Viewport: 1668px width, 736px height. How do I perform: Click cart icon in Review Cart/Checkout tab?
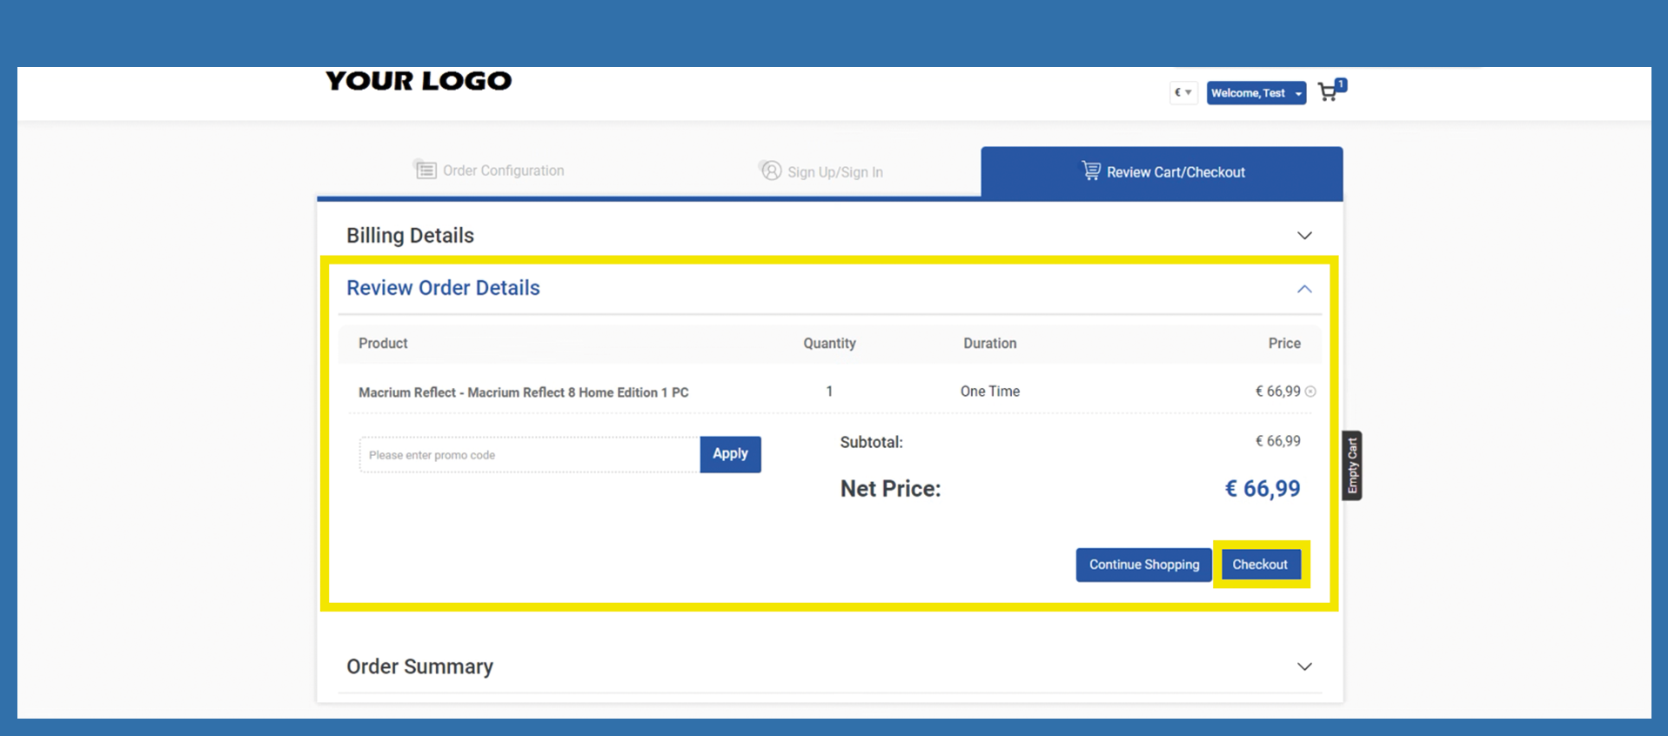point(1090,171)
